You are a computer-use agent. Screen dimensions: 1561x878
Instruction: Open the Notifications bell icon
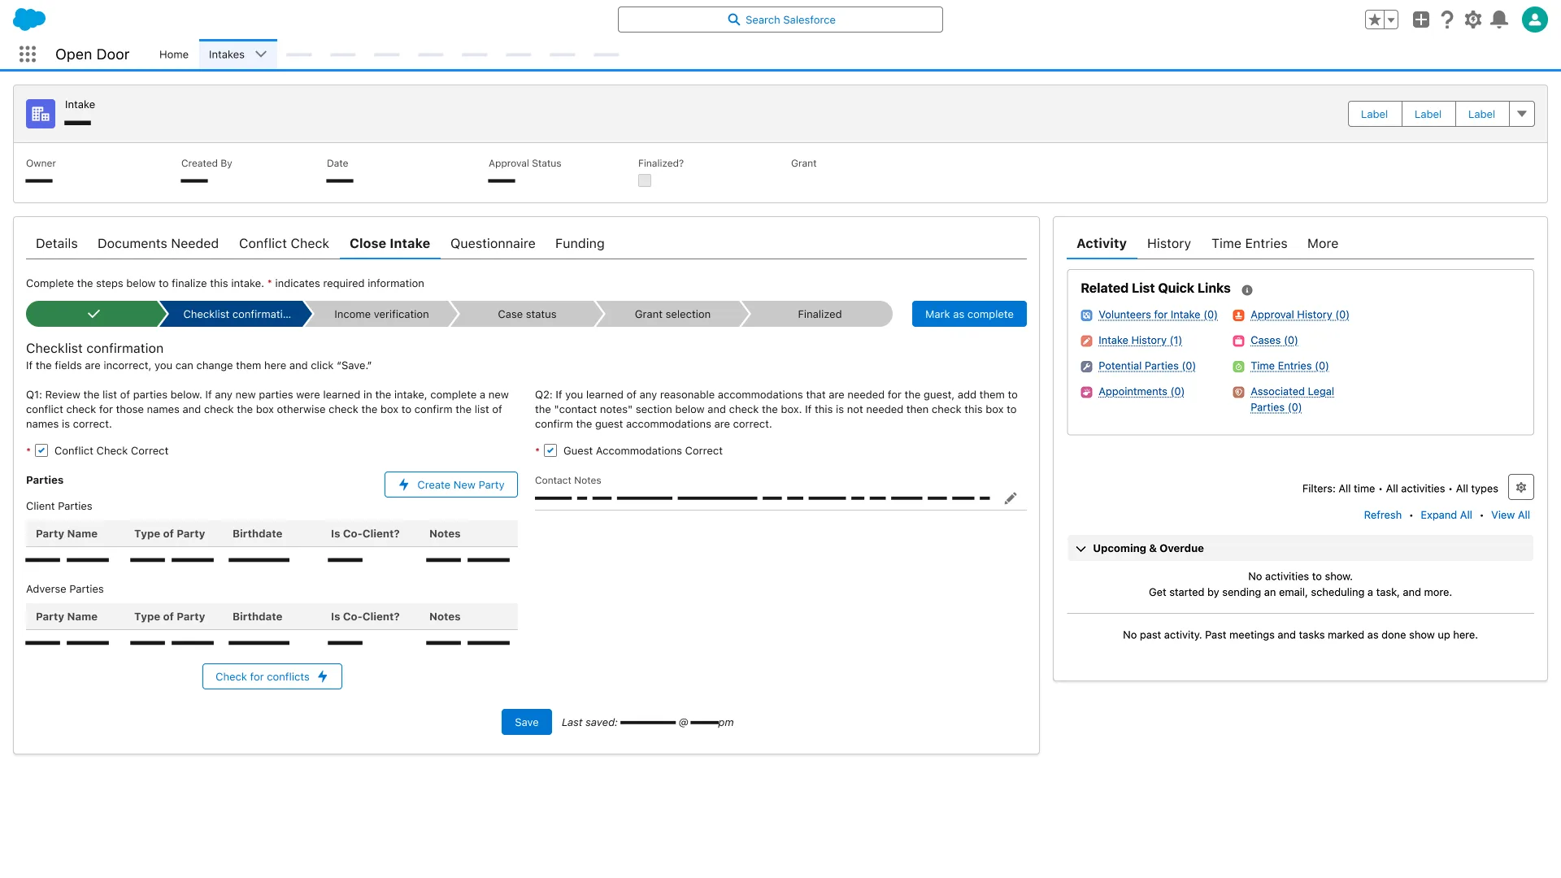click(1499, 20)
